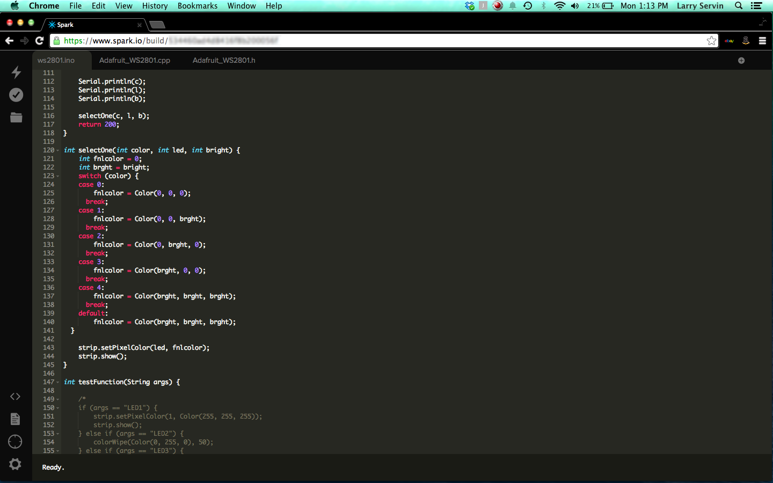Image resolution: width=773 pixels, height=483 pixels.
Task: Click int brght = bright; line
Action: tap(114, 167)
